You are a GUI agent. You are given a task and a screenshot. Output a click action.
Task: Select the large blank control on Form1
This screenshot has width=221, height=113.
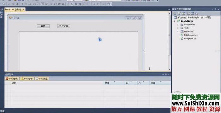tap(79, 51)
